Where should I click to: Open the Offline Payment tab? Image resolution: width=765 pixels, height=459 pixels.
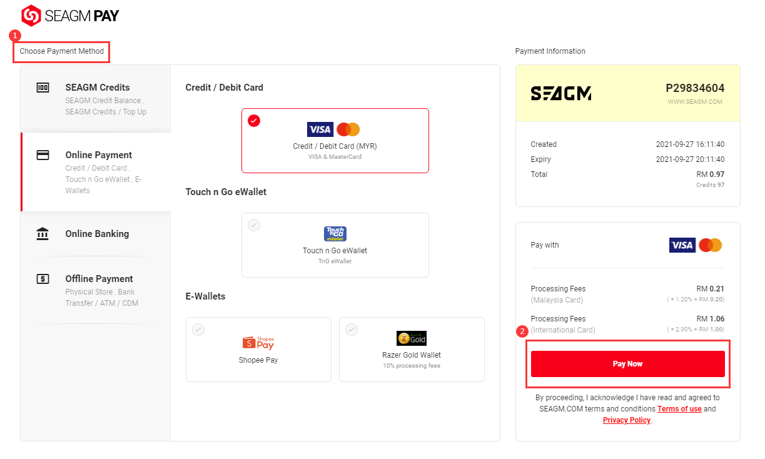tap(96, 290)
